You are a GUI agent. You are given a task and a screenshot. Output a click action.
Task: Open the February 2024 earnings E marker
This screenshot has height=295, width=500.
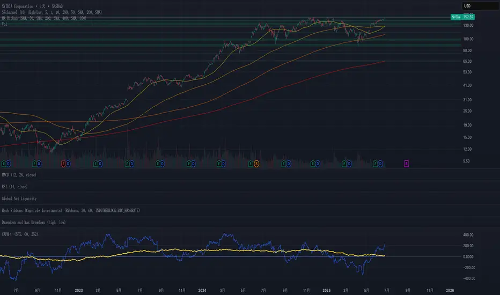pos(219,164)
